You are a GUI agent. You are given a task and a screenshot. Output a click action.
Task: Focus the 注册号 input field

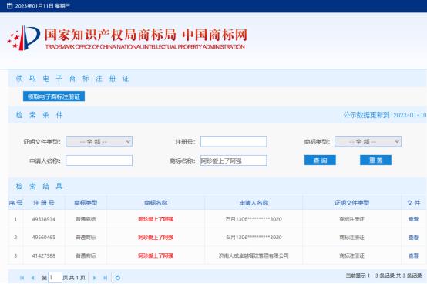(x=234, y=141)
